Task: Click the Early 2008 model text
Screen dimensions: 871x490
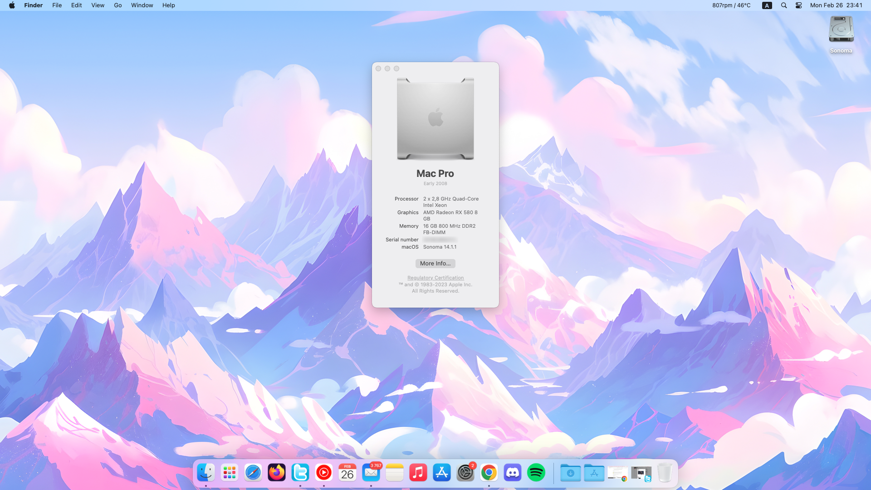Action: tap(435, 184)
